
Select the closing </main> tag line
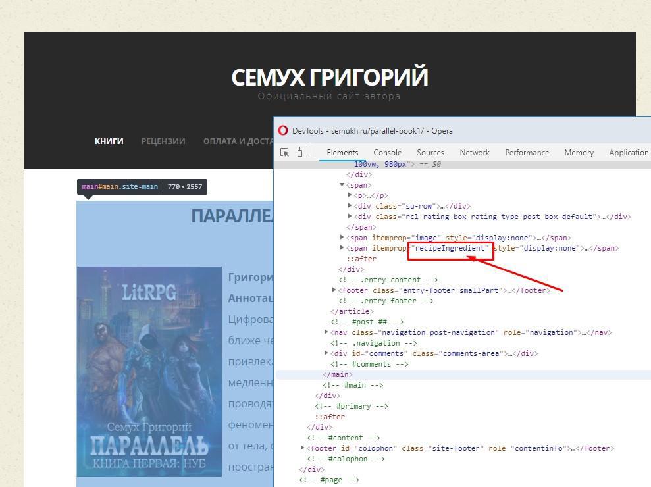pyautogui.click(x=338, y=374)
